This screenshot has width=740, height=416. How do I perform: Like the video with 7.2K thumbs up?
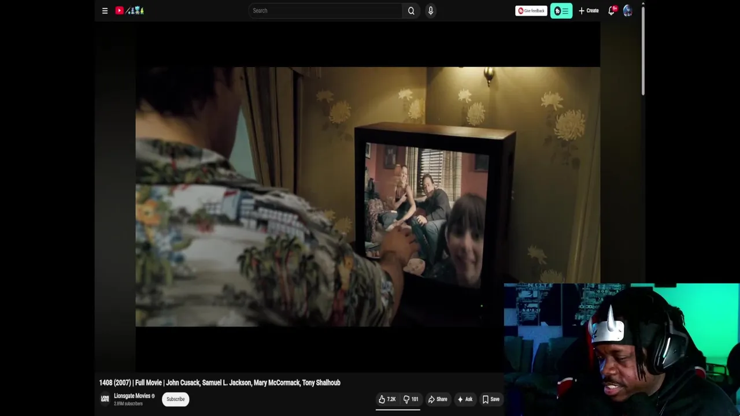(x=387, y=399)
